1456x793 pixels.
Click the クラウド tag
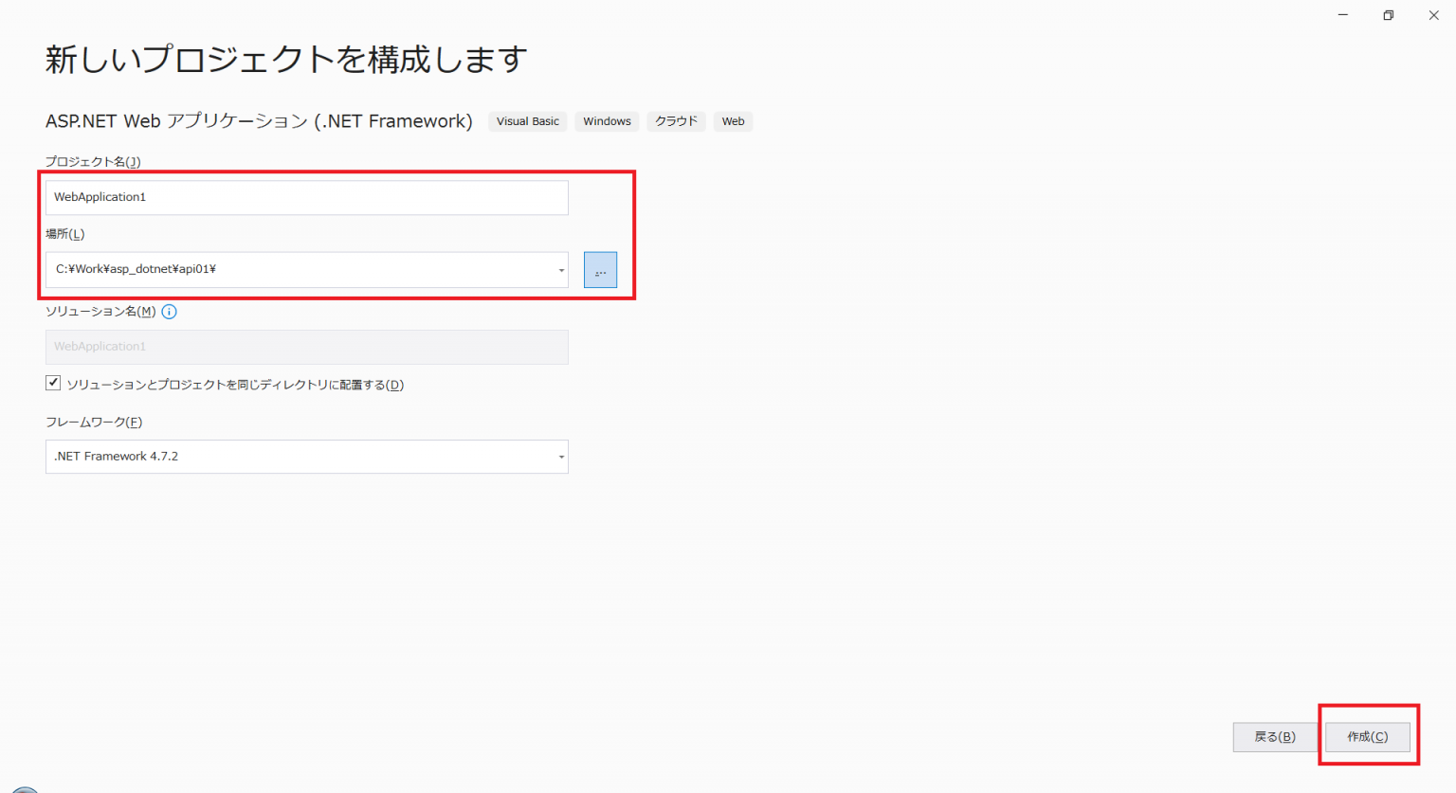point(676,121)
